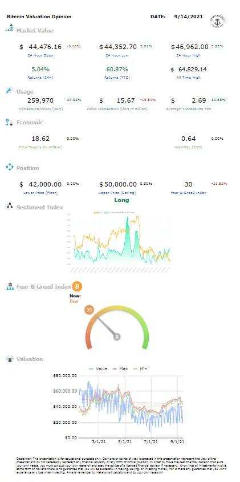This screenshot has height=482, width=240.
Task: Click the Usage heading
Action: point(25,92)
